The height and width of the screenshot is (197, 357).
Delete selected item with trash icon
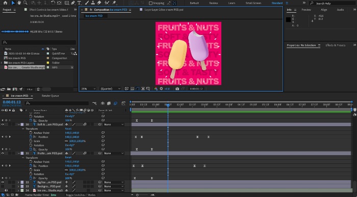pyautogui.click(x=38, y=89)
